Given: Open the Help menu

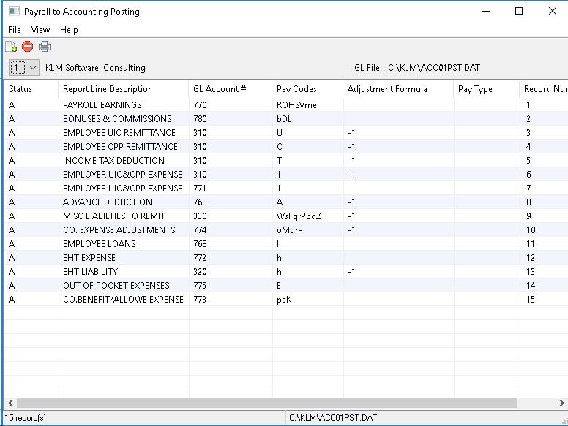Looking at the screenshot, I should coord(69,30).
